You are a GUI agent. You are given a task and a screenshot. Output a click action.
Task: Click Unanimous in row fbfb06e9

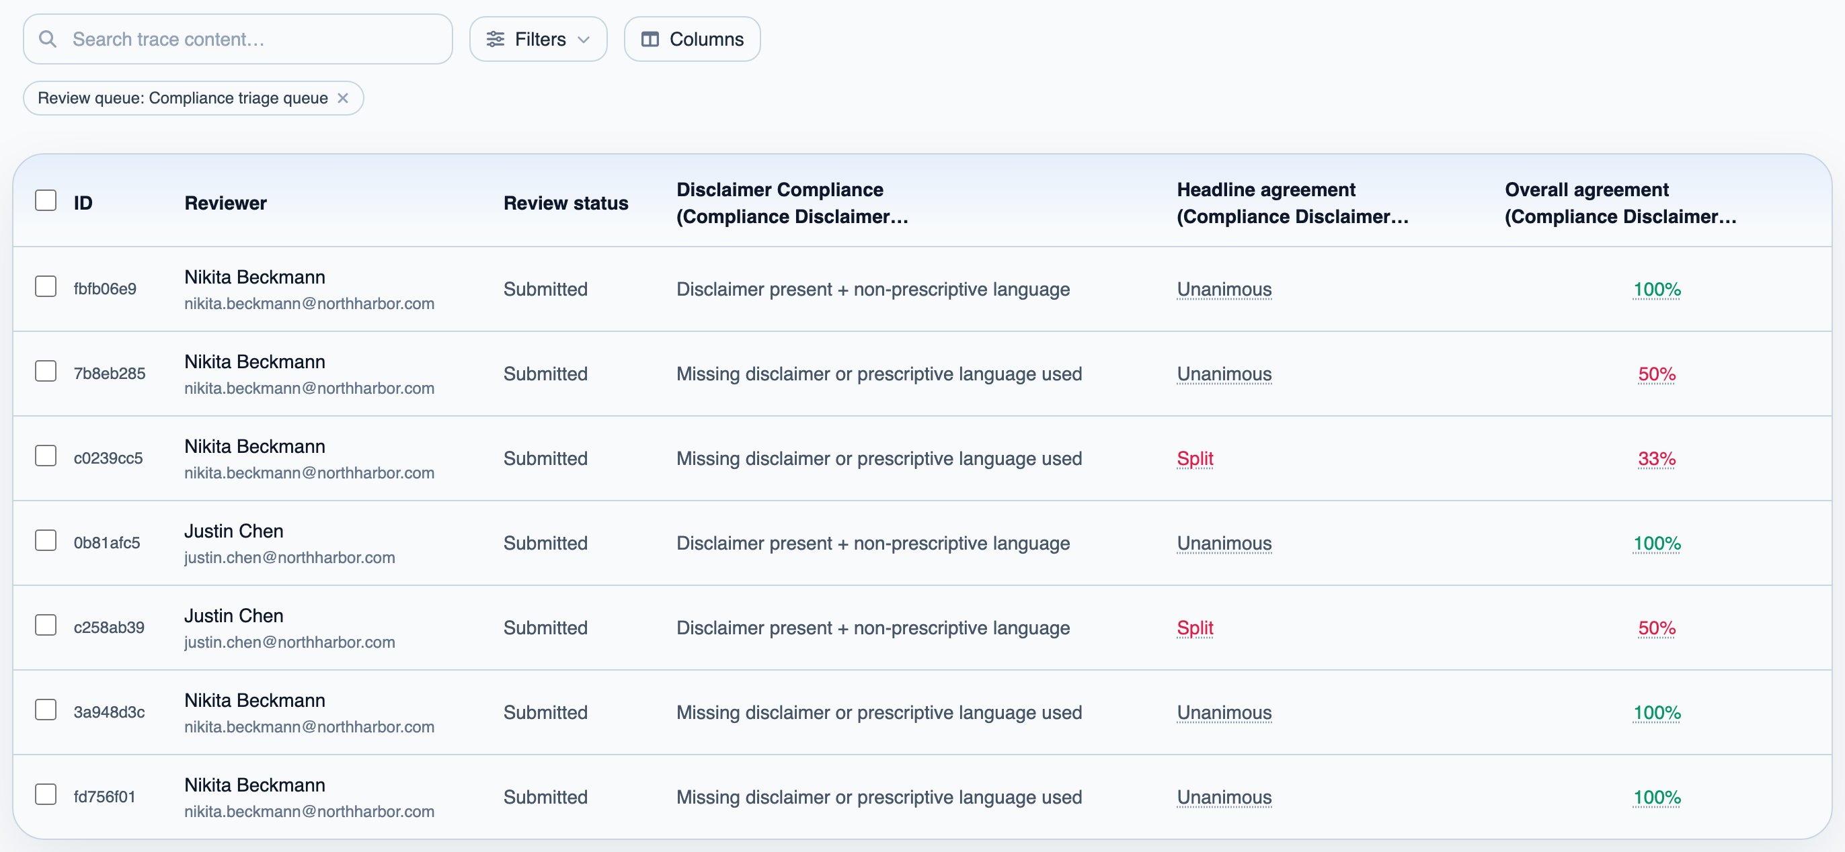click(1224, 289)
